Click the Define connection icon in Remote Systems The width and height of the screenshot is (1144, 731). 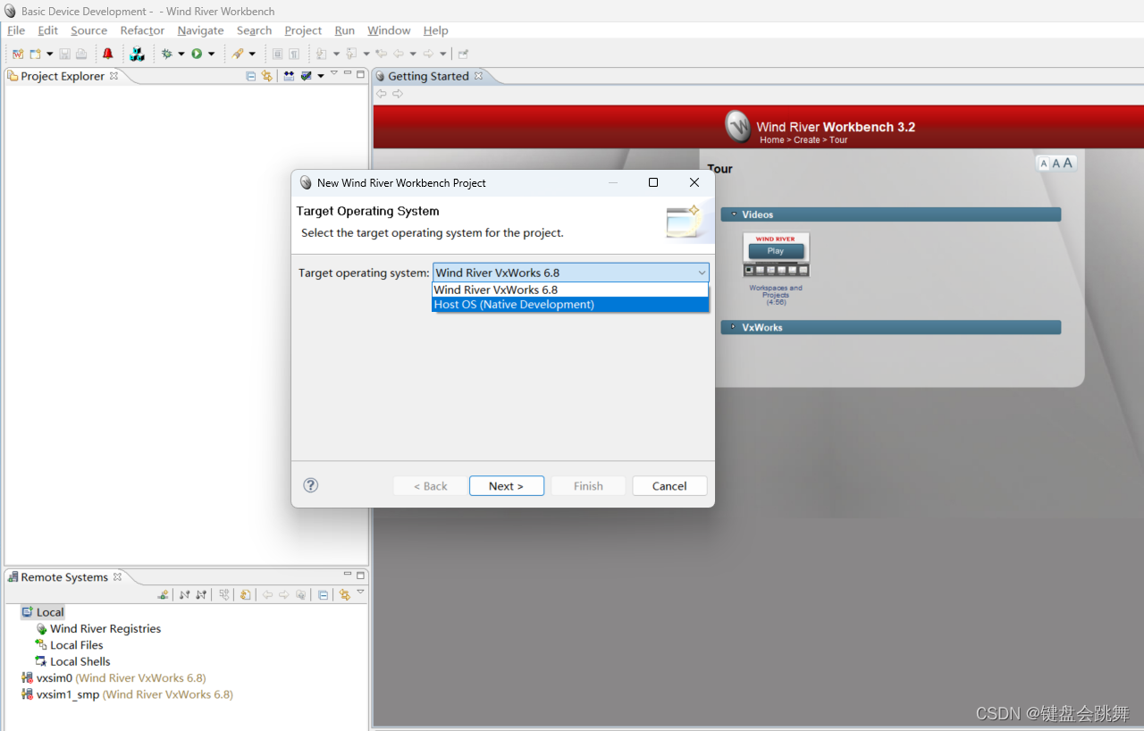coord(163,594)
